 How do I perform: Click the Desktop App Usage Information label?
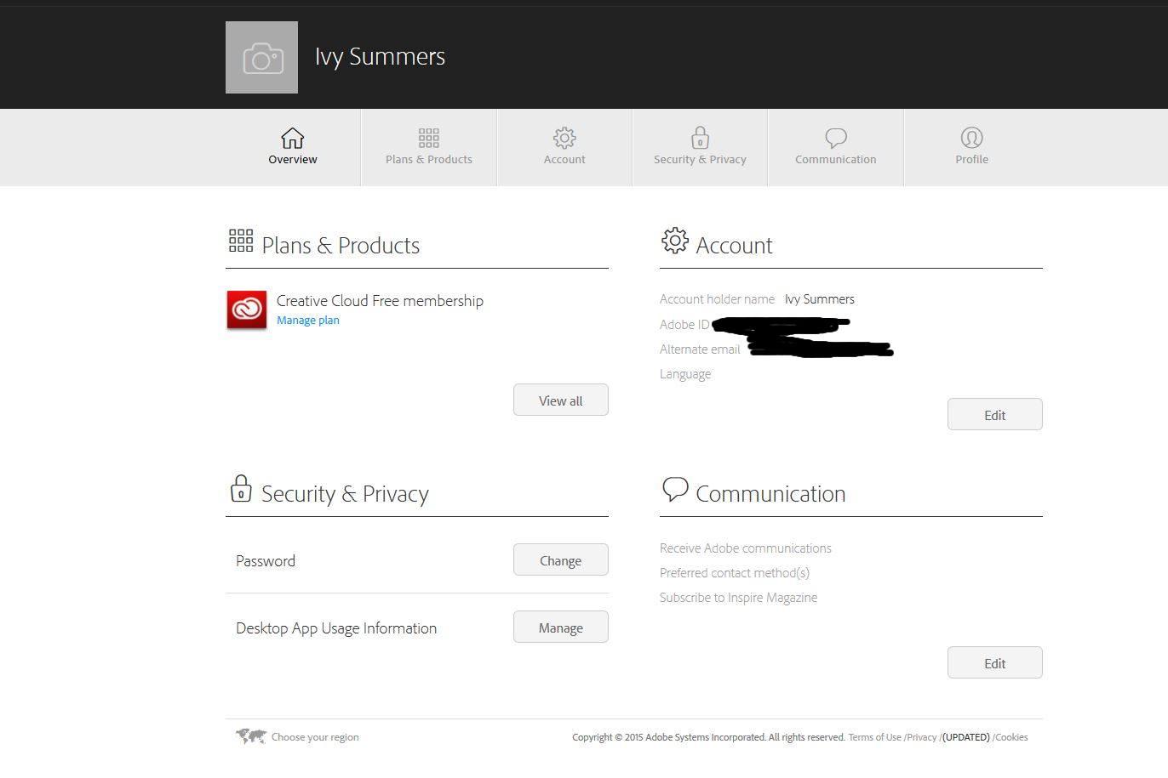pyautogui.click(x=336, y=628)
